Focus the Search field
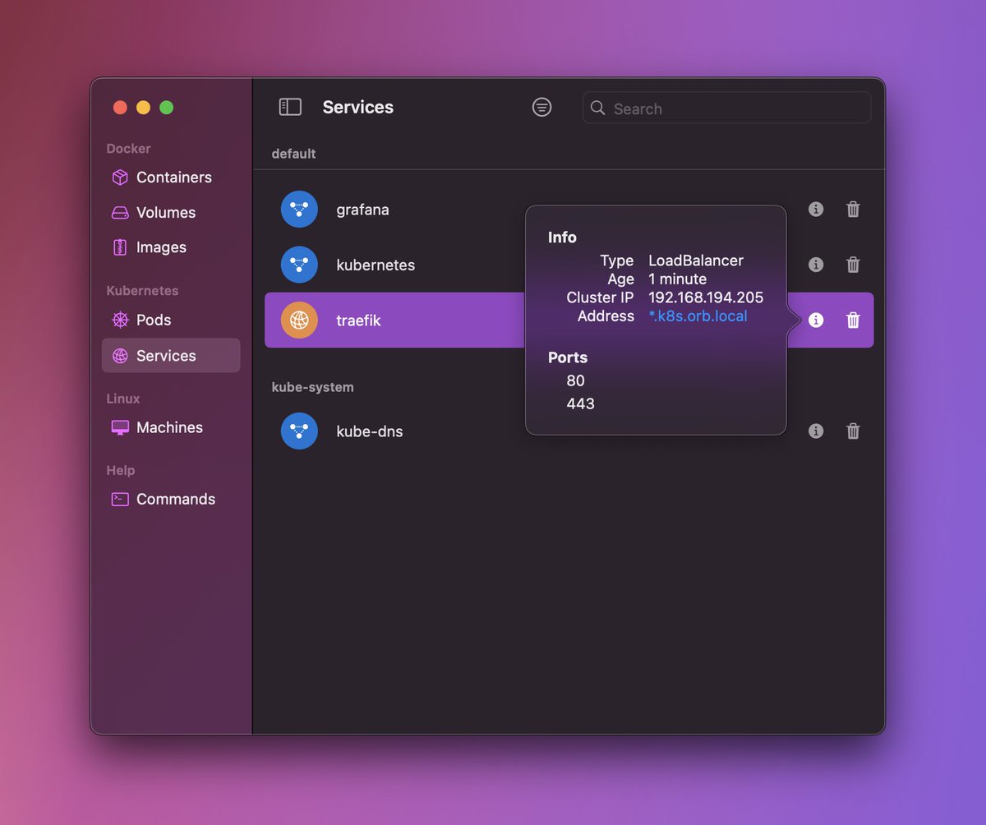 click(726, 108)
